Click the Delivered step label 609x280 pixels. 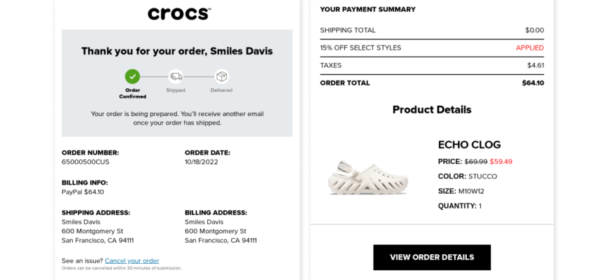point(221,90)
